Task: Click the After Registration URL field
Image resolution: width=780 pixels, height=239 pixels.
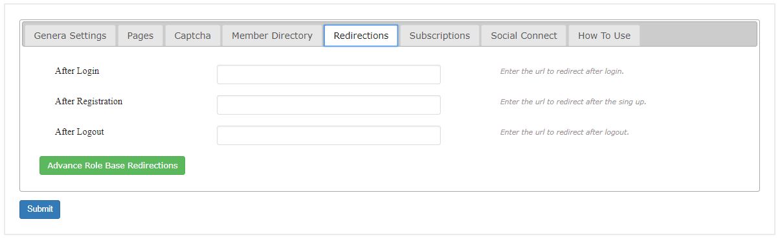Action: tap(329, 105)
